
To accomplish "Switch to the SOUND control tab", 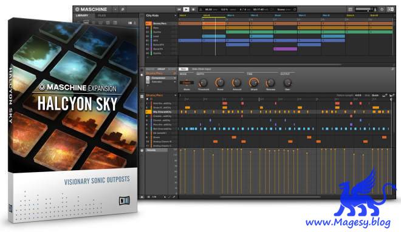I will (172, 69).
